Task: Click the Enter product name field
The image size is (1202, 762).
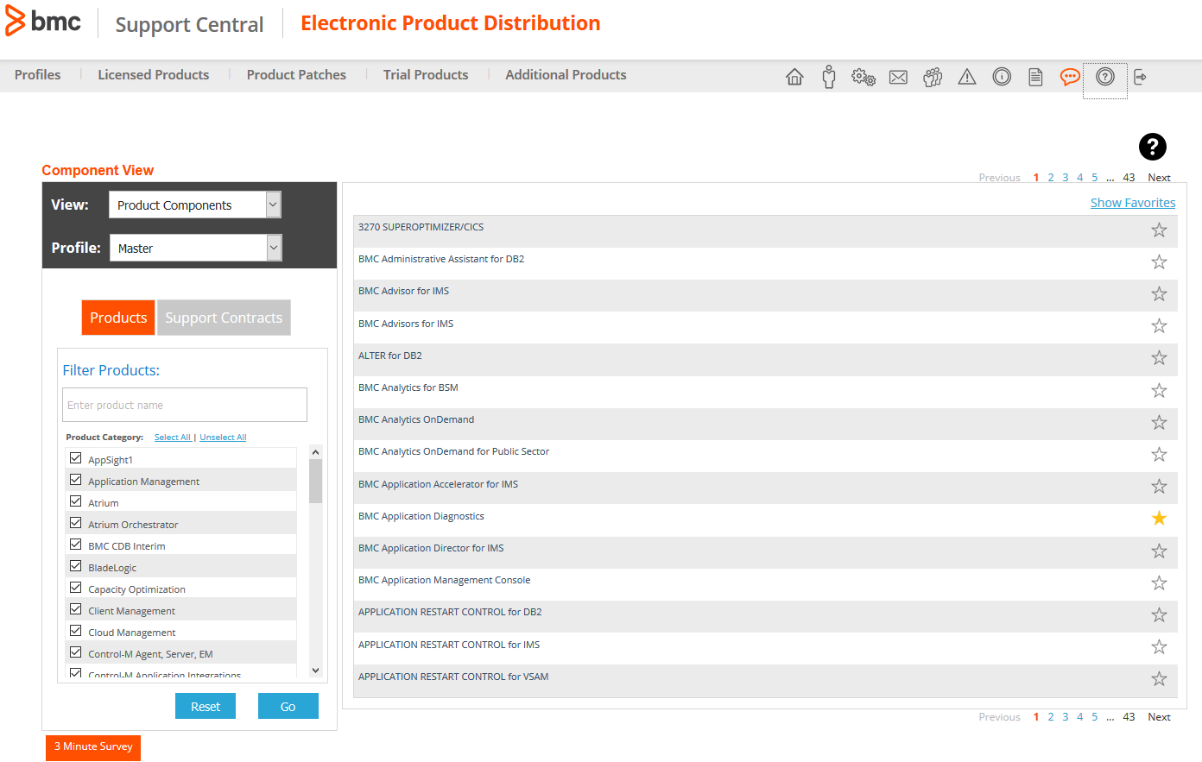Action: click(x=185, y=405)
